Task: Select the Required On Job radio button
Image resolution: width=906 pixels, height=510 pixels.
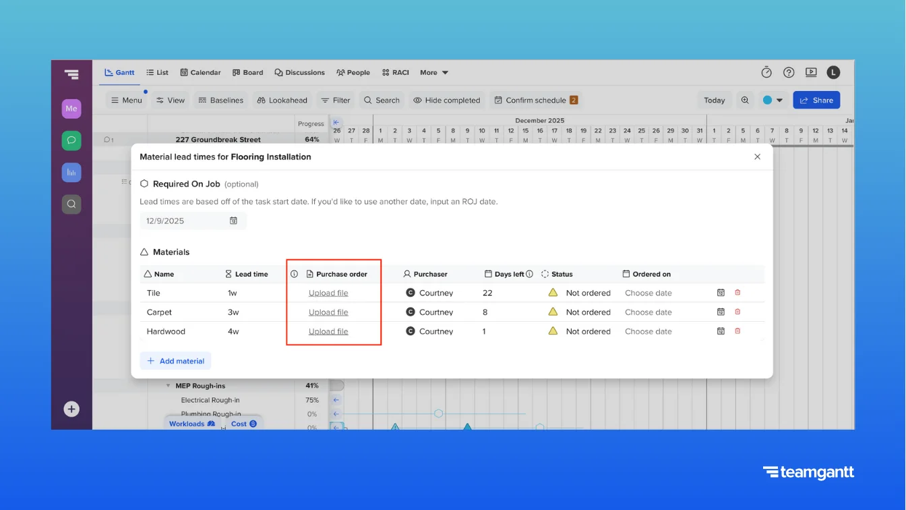Action: pyautogui.click(x=143, y=183)
